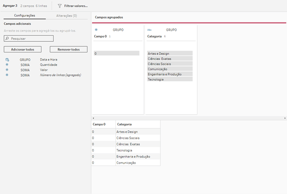Select Ciências Exatas in Categoria card
287x194 pixels.
170,59
